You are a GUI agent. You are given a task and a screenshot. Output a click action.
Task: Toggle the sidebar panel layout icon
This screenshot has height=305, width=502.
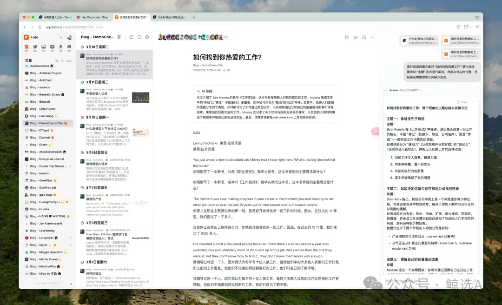pos(467,27)
